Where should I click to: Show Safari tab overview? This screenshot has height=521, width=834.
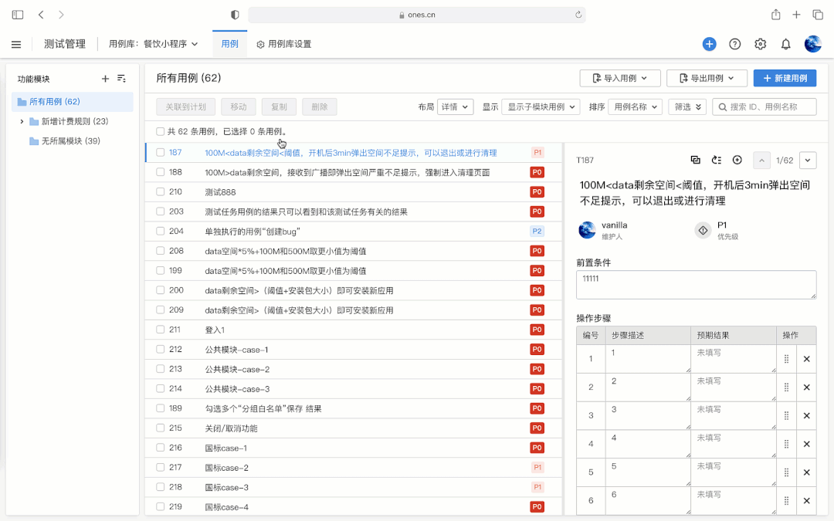tap(818, 15)
